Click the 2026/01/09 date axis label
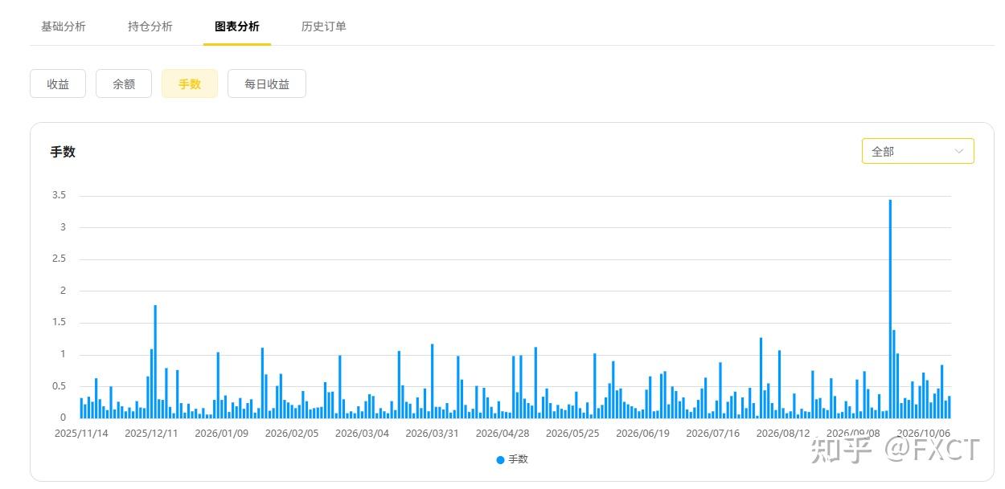 [221, 434]
